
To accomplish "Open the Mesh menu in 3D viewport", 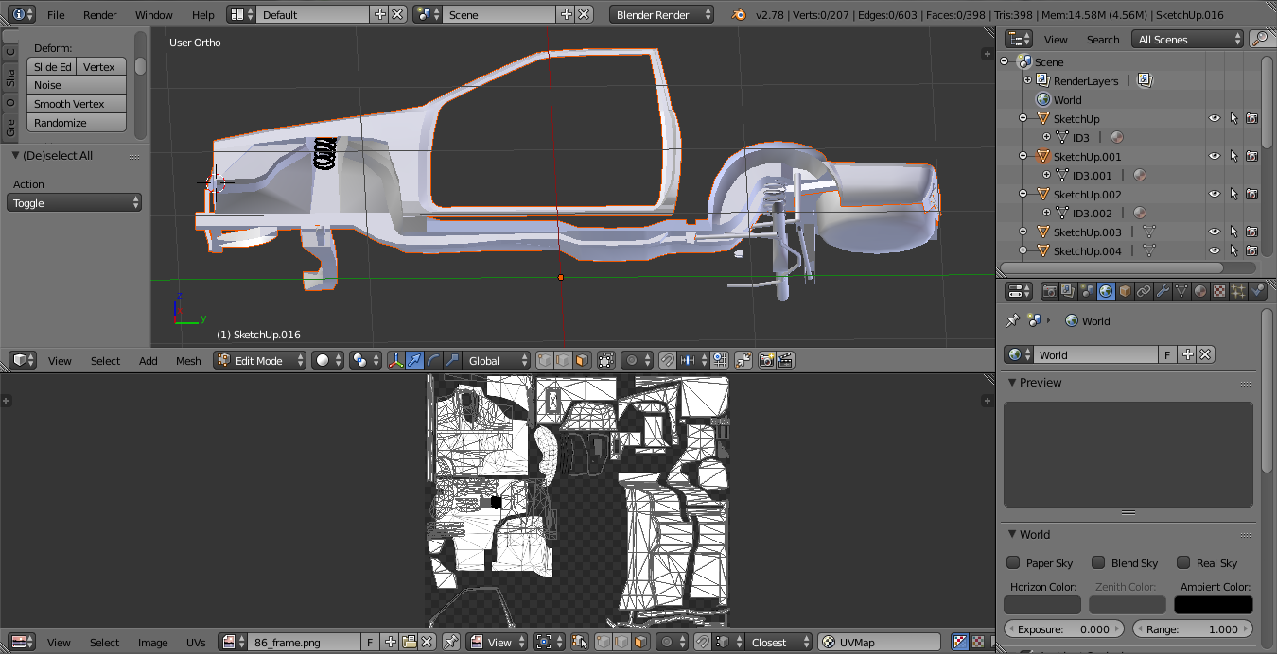I will pos(188,360).
